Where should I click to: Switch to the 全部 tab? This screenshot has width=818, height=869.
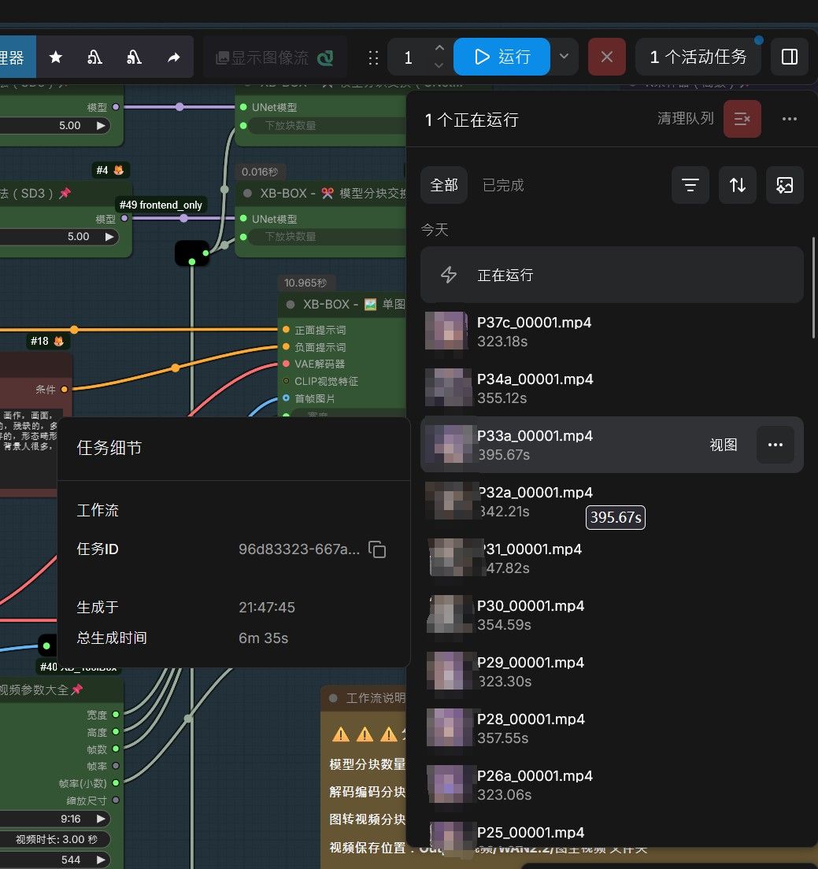(x=444, y=185)
